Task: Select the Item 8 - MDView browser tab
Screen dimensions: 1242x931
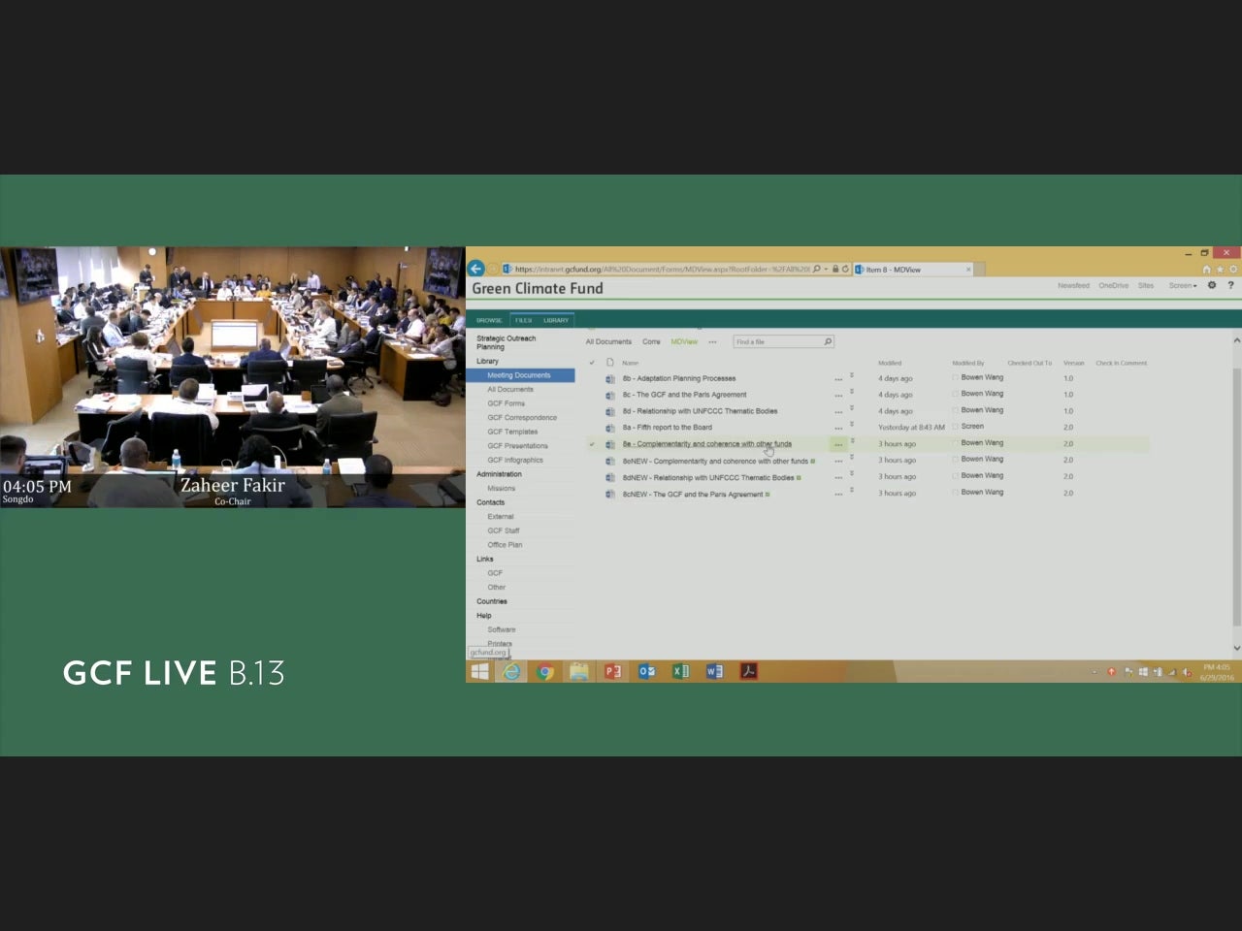Action: (x=912, y=270)
